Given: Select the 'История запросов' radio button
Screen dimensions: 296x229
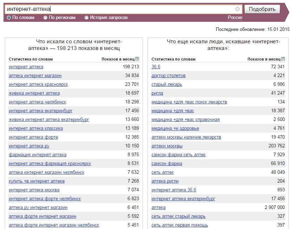Looking at the screenshot, I should tap(86, 18).
